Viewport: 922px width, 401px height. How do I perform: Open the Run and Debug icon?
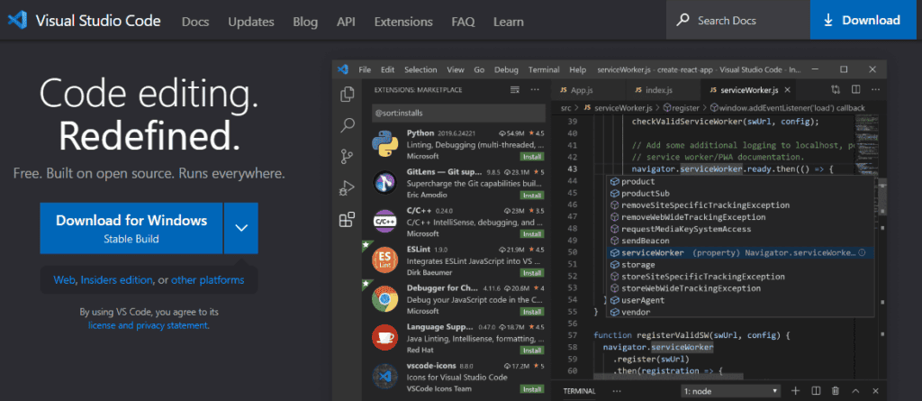click(x=348, y=188)
